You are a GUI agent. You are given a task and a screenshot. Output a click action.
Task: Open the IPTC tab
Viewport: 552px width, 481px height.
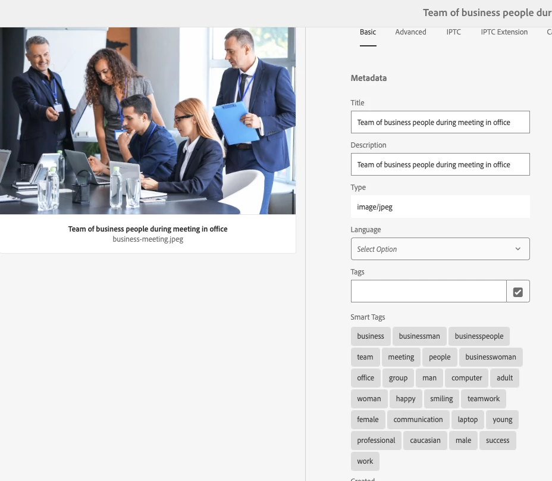pyautogui.click(x=453, y=32)
